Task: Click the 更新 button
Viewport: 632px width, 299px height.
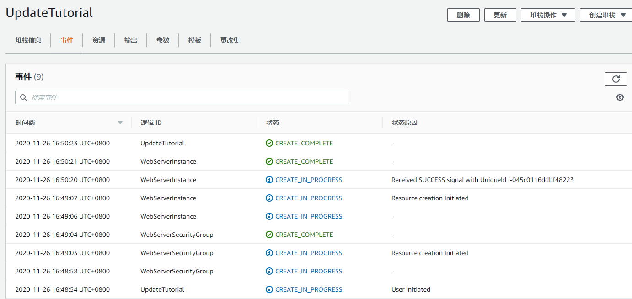Action: pos(500,15)
